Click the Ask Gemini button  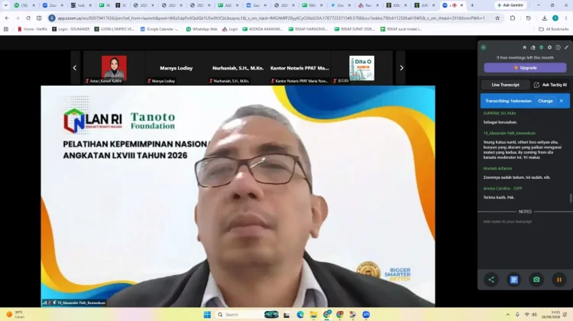tap(510, 5)
